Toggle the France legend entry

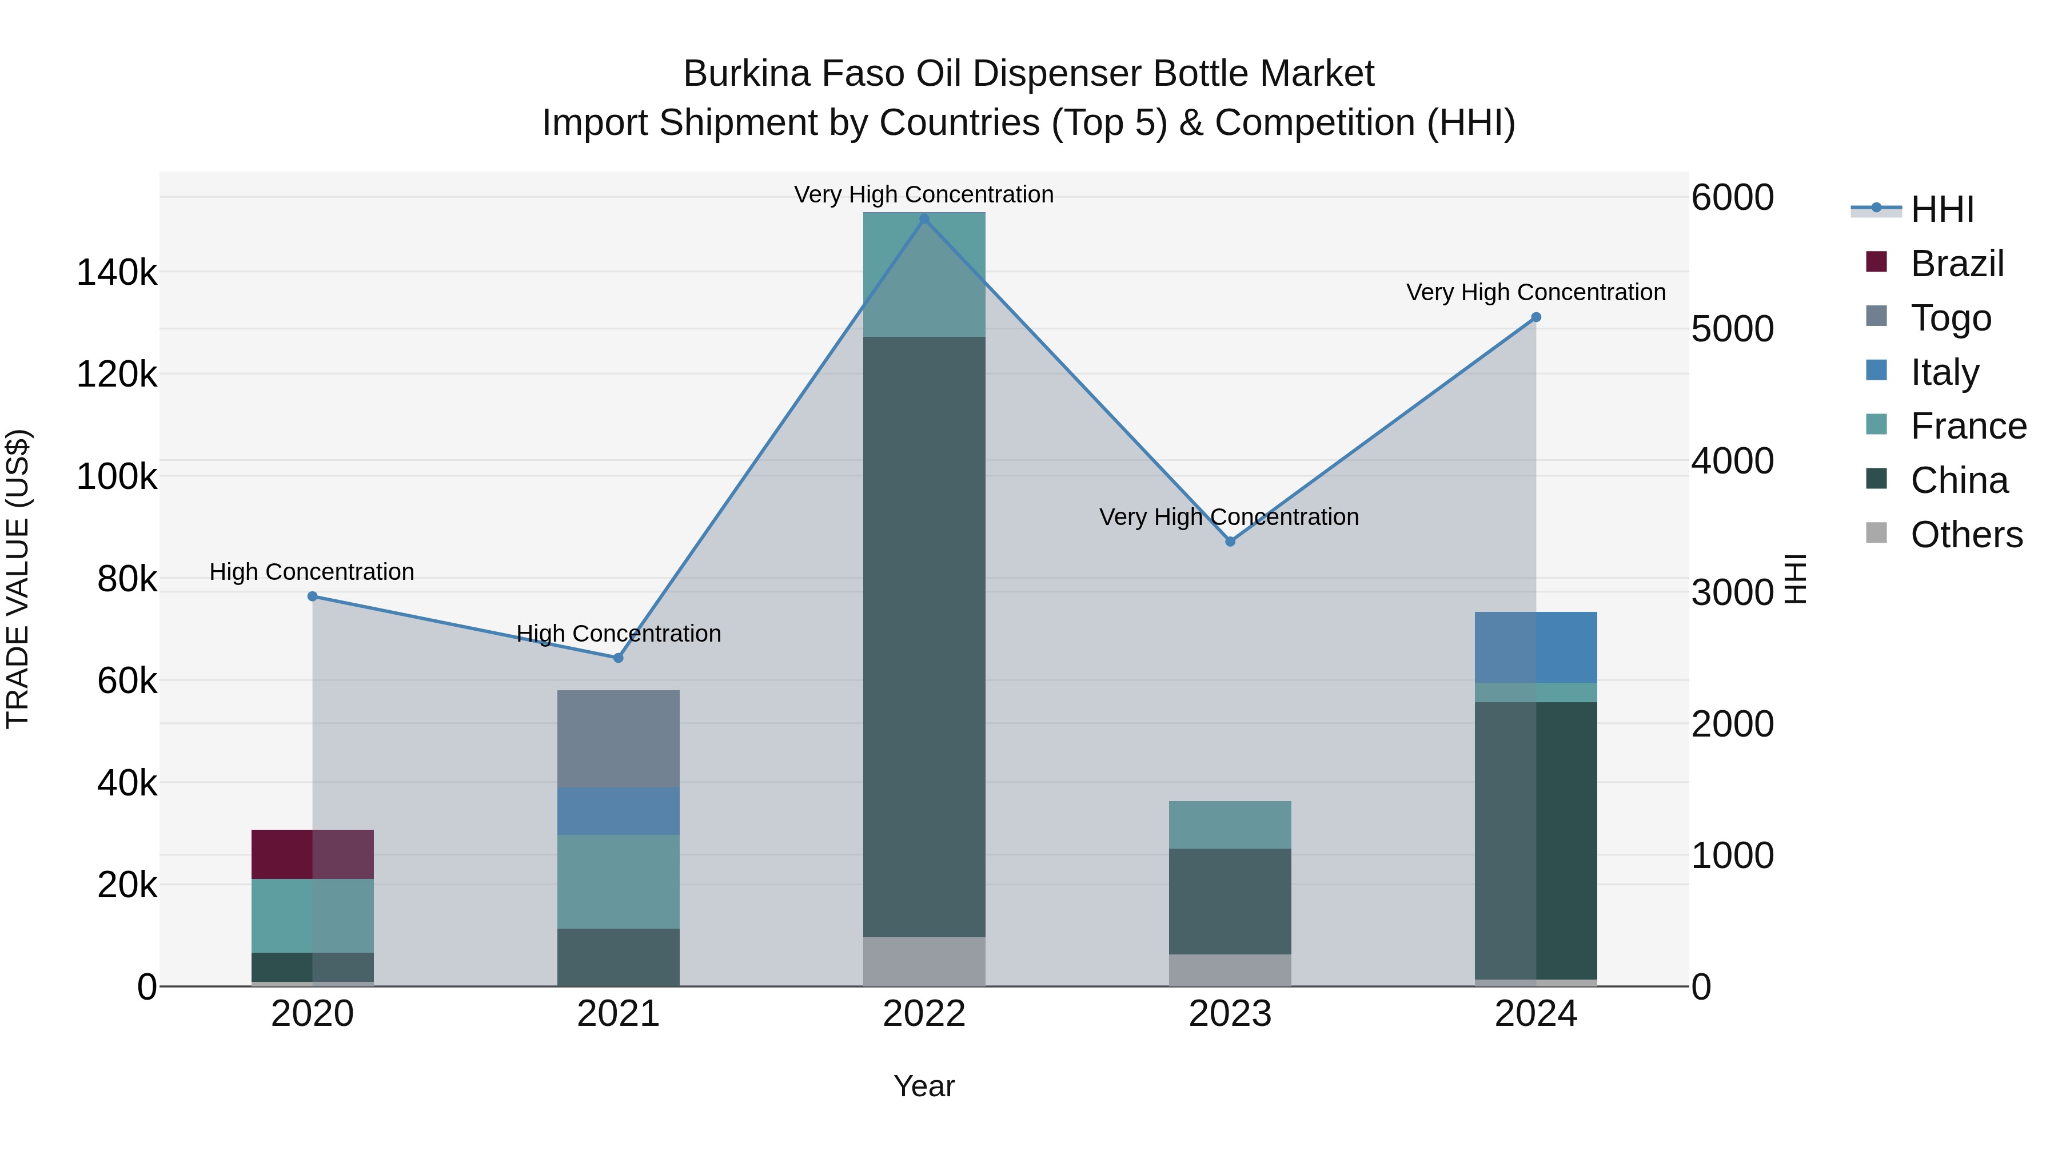click(x=1945, y=426)
